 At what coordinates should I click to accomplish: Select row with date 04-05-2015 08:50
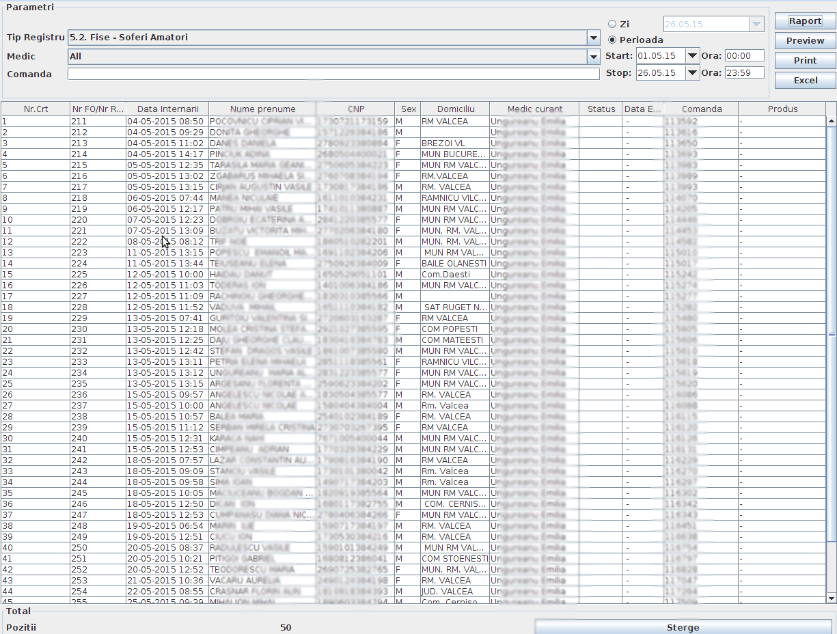pyautogui.click(x=413, y=121)
